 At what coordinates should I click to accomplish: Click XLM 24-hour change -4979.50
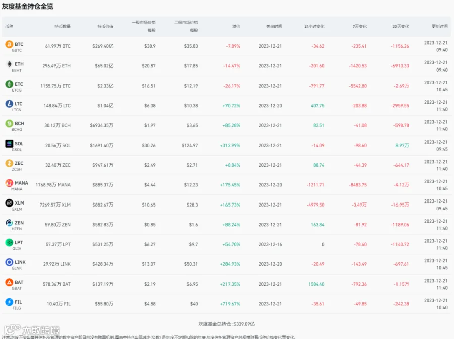316,205
